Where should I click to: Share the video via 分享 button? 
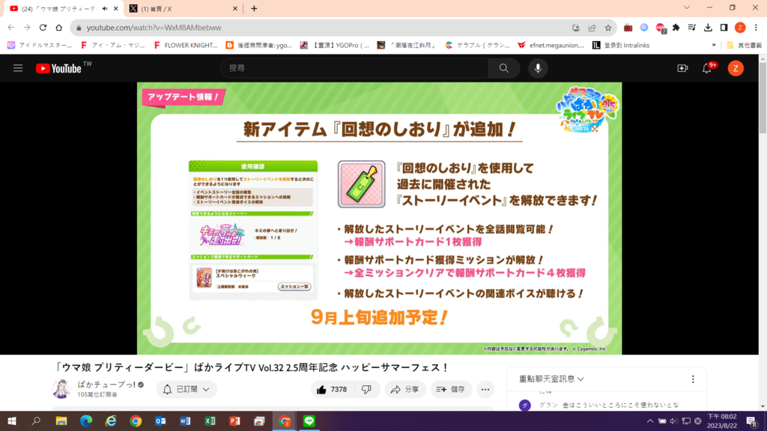point(405,389)
